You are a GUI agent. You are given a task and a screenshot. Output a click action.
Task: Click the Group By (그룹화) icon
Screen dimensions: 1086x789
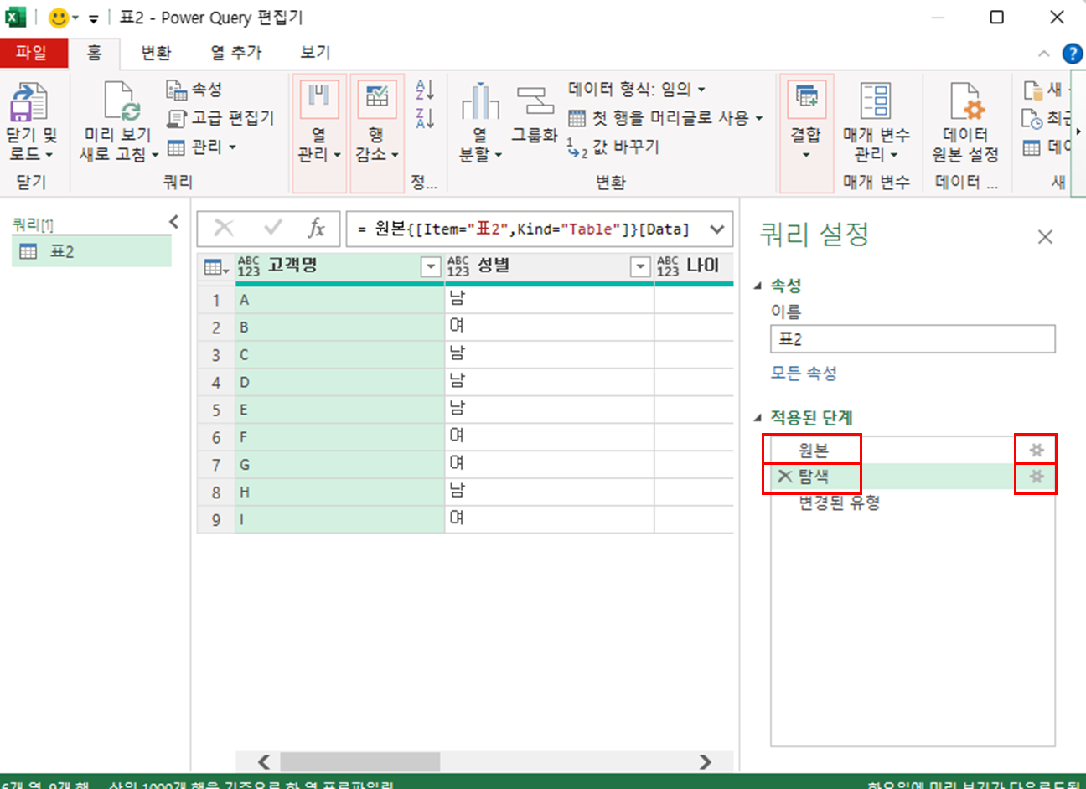pos(535,101)
